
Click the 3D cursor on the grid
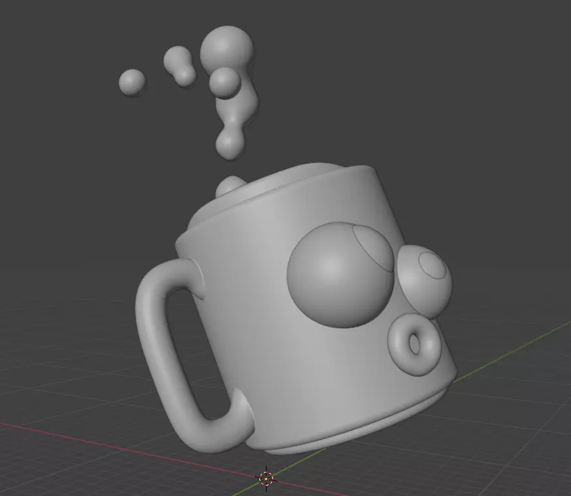(266, 478)
